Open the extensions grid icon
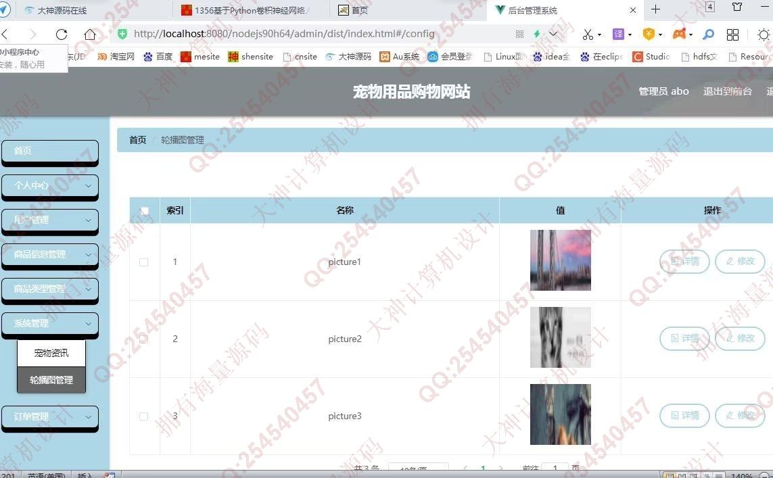Image resolution: width=773 pixels, height=478 pixels. (x=732, y=34)
